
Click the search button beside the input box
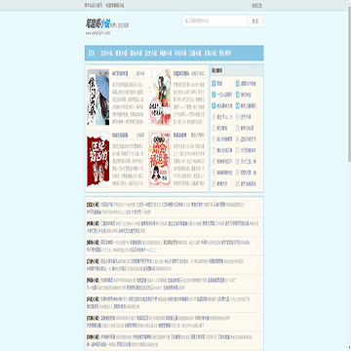coord(255,21)
